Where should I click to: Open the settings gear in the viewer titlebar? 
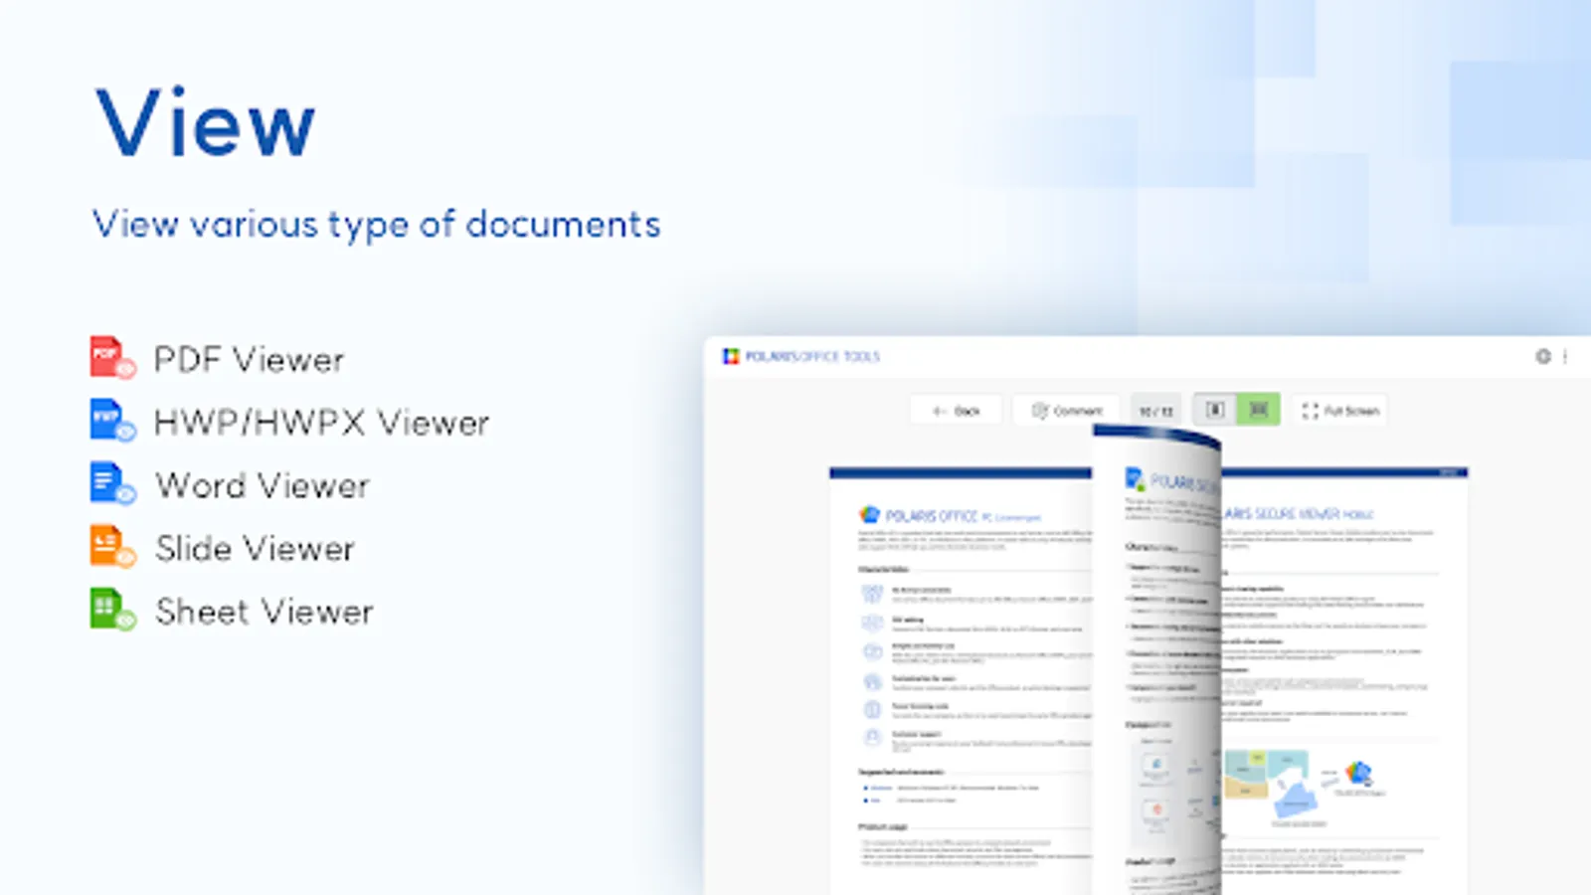1542,355
